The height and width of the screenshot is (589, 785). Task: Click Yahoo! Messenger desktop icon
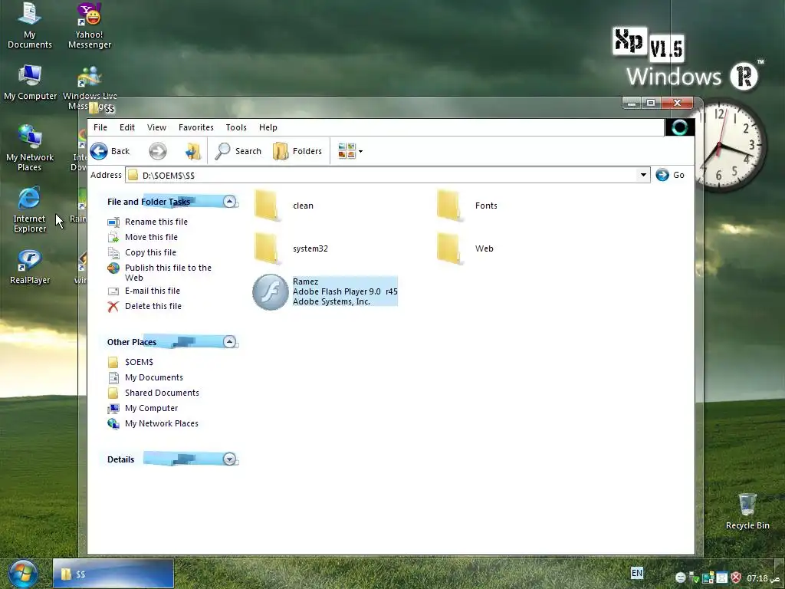[x=90, y=25]
